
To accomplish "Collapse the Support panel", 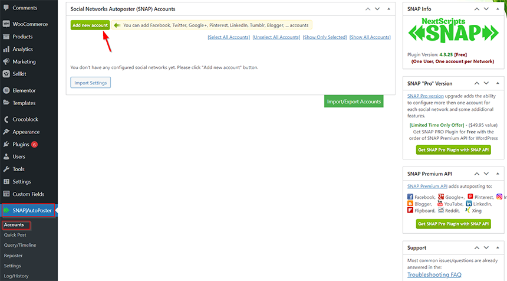I will [x=498, y=248].
